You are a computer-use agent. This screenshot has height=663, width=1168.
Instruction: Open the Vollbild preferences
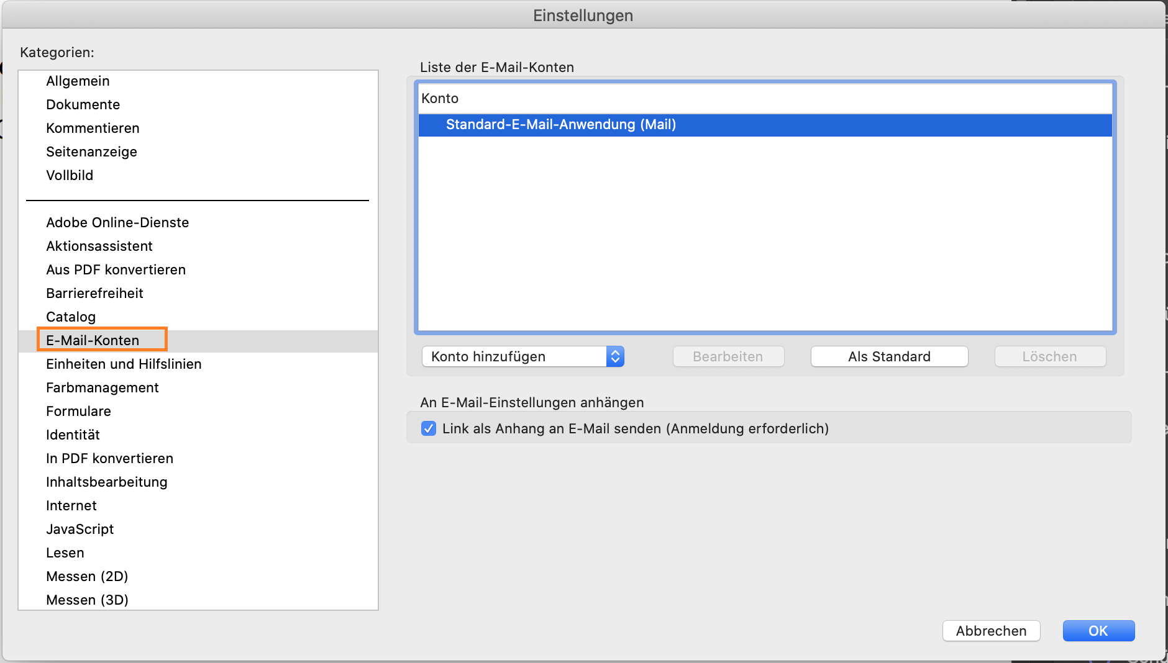[69, 175]
